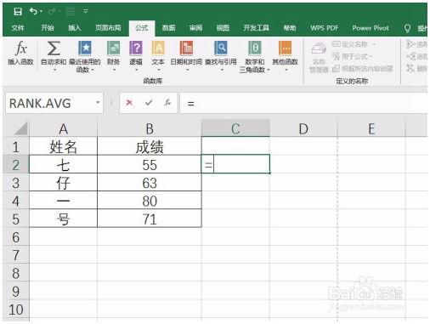
Task: Expand the undo history dropdown arrow
Action: tap(42, 11)
